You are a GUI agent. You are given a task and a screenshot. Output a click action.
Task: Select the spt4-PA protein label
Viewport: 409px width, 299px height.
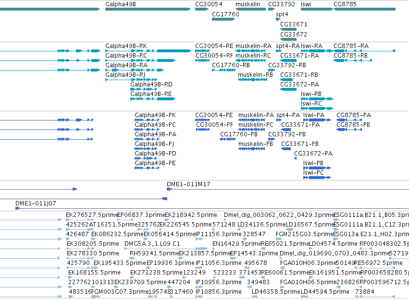pos(288,115)
